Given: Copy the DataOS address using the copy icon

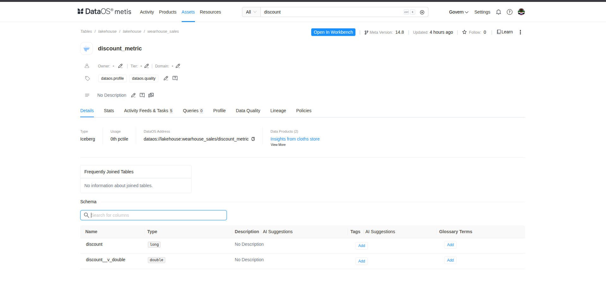Looking at the screenshot, I should click(x=253, y=139).
